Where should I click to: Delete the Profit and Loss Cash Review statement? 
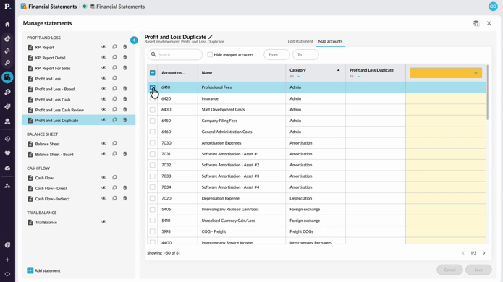click(124, 110)
